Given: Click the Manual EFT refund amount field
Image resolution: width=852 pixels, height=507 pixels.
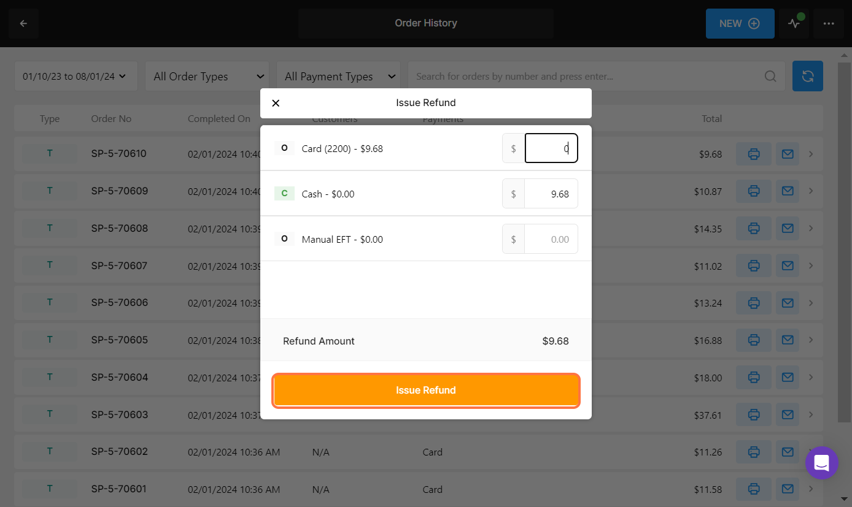Looking at the screenshot, I should (x=551, y=239).
